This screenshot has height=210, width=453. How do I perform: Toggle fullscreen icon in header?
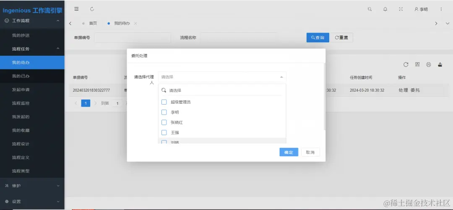pos(401,9)
